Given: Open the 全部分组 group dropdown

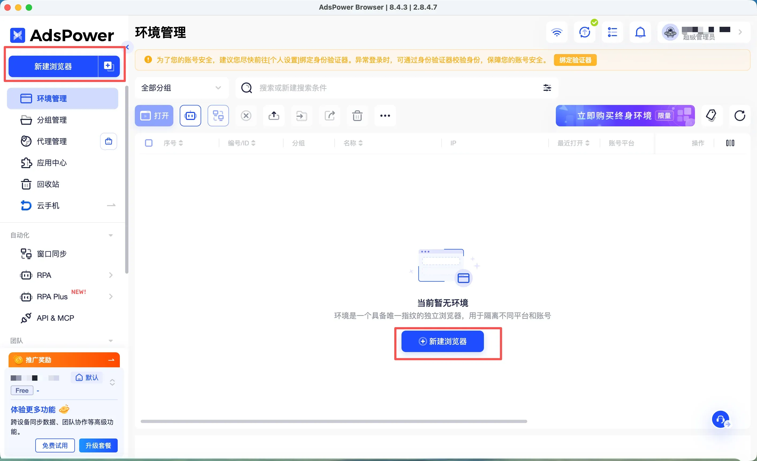Looking at the screenshot, I should coord(182,88).
